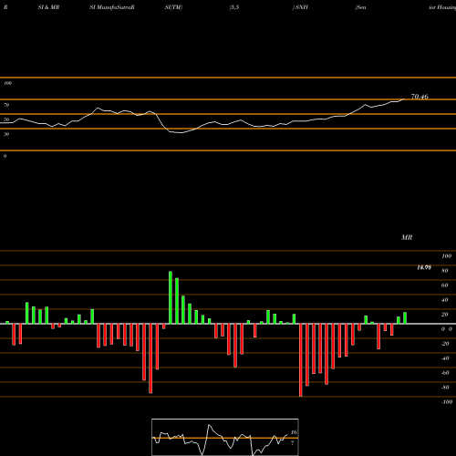Click the ') SNH' ticker text in header

(300, 7)
